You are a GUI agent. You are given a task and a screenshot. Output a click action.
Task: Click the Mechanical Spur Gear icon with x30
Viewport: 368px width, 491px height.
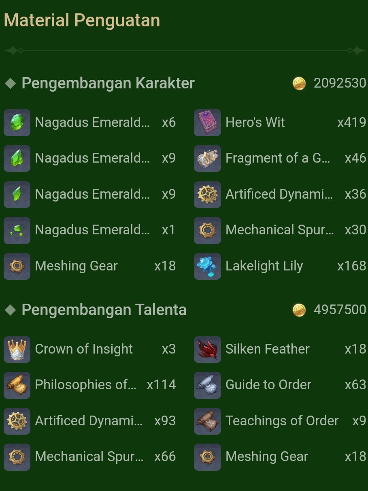point(207,230)
